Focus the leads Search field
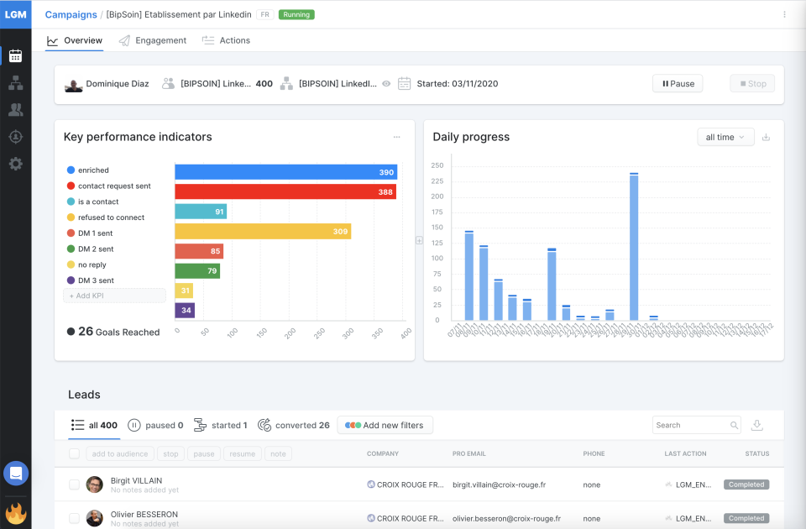Screen dimensions: 806x529 click(x=697, y=425)
